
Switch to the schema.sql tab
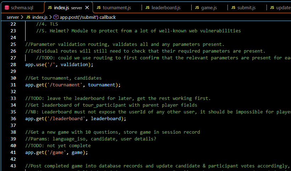click(22, 7)
